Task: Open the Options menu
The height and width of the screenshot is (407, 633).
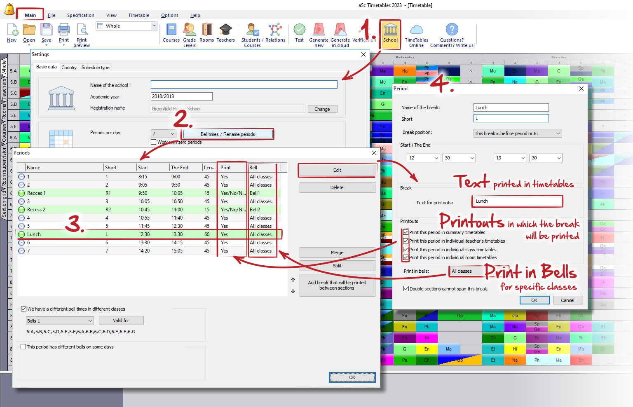Action: [170, 15]
